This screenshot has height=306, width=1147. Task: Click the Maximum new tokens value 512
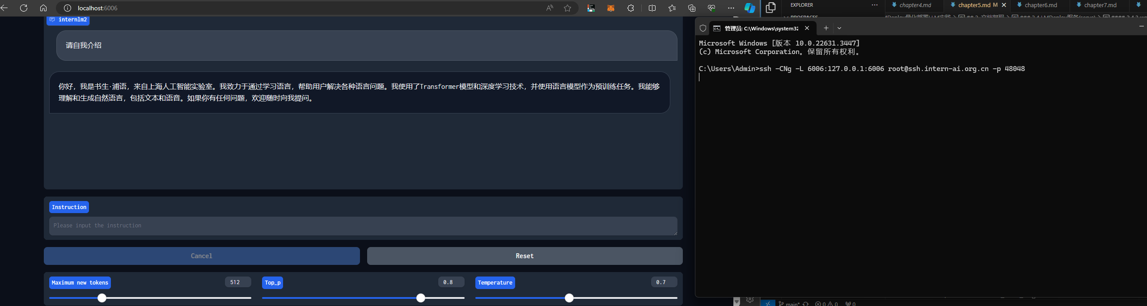[x=238, y=282]
